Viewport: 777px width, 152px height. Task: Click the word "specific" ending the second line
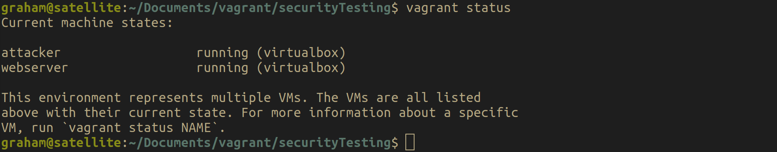488,113
